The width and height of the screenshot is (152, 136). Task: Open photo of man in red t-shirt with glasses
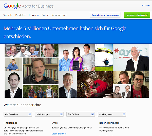140,85
